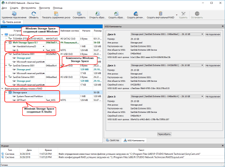
Task: Click the Delete (Удалить) toolbar icon
Action: click(183, 14)
